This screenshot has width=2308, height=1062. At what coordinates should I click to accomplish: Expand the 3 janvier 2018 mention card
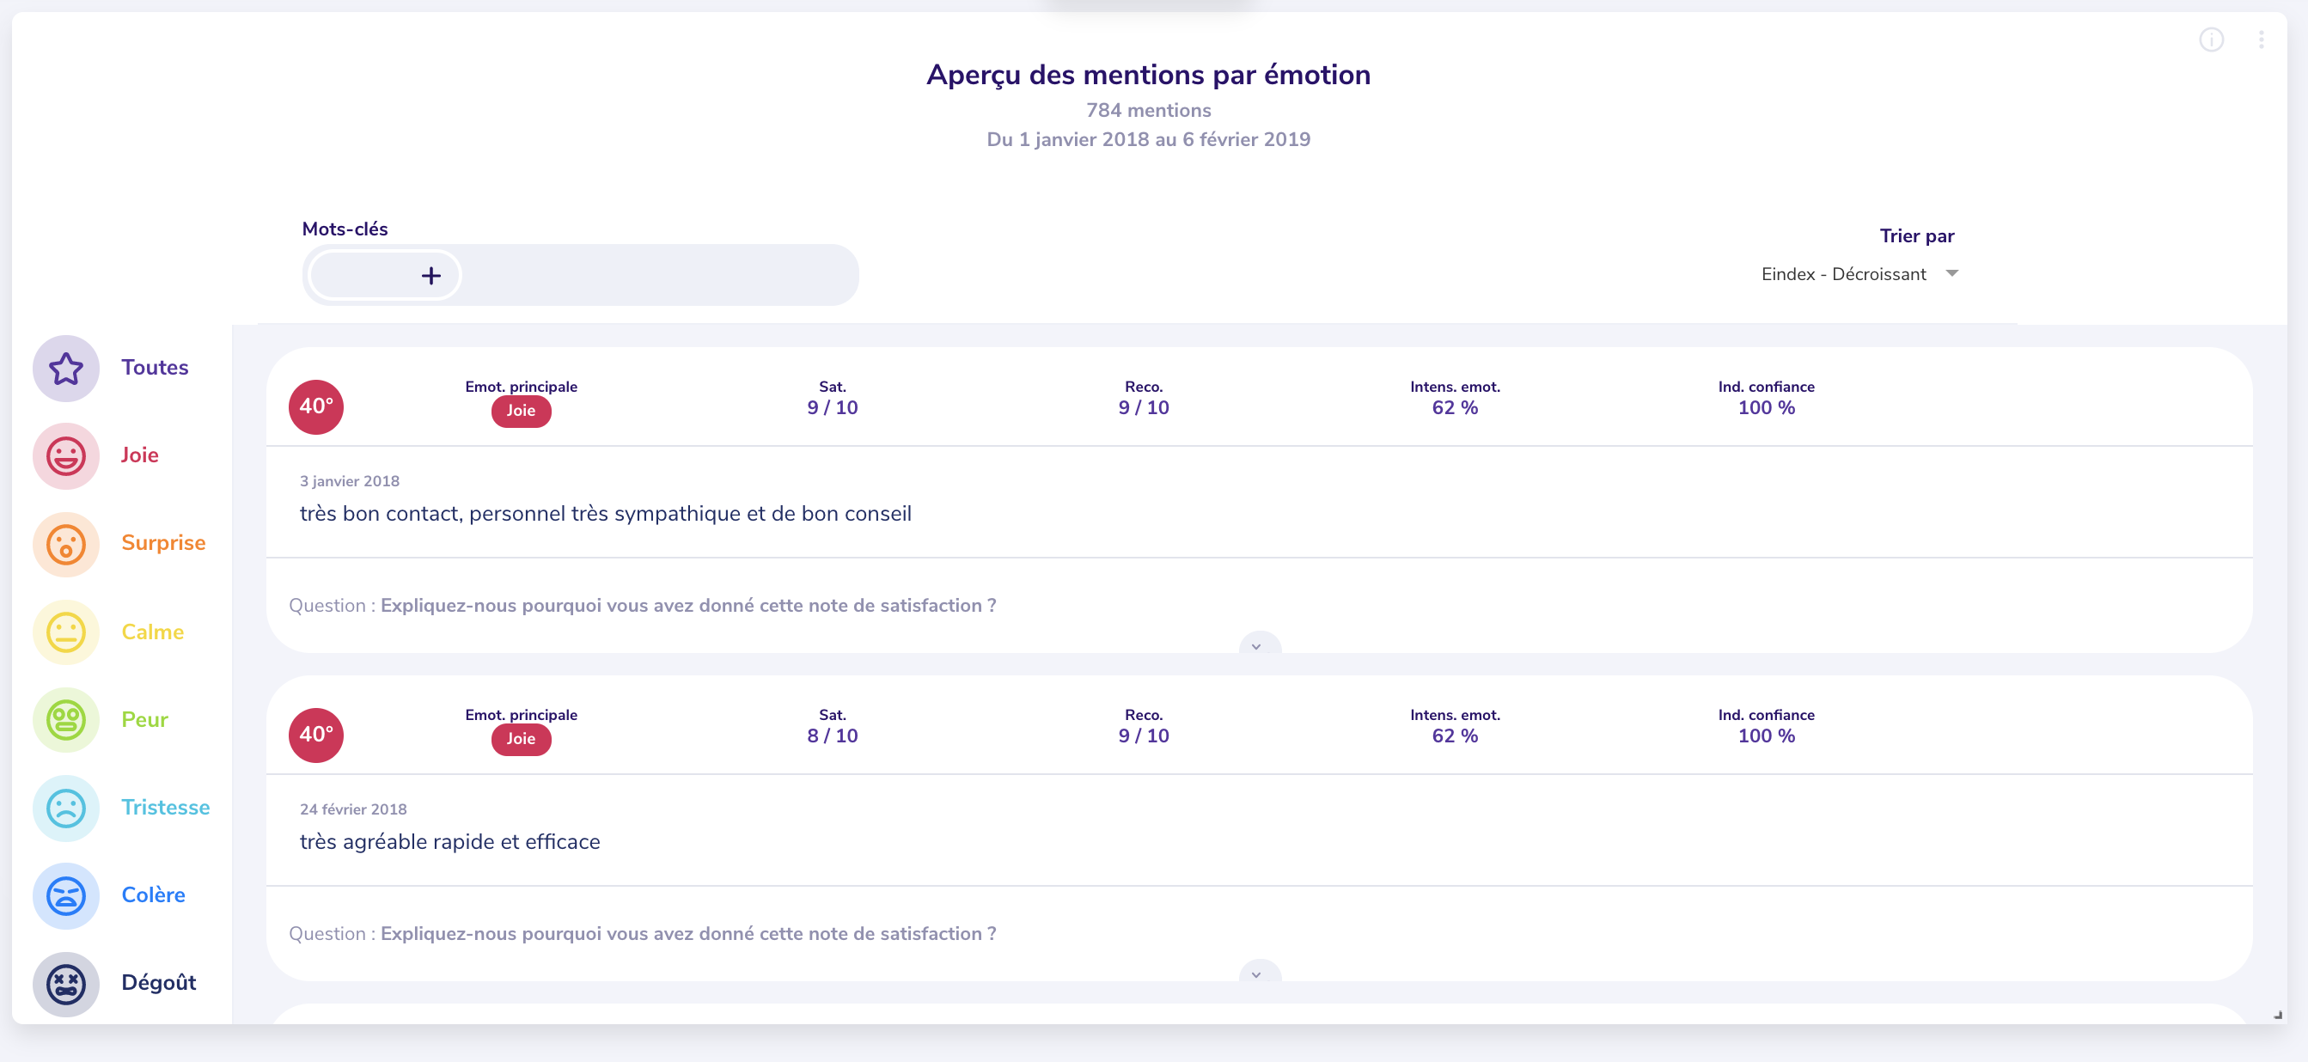[1259, 645]
